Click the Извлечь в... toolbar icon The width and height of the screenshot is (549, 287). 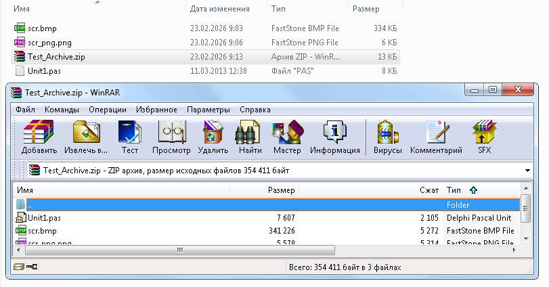tap(86, 132)
